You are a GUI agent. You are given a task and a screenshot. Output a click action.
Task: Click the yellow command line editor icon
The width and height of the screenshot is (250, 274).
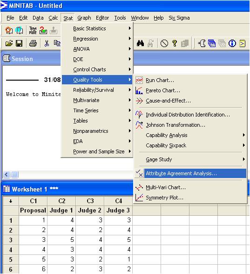coord(242,43)
